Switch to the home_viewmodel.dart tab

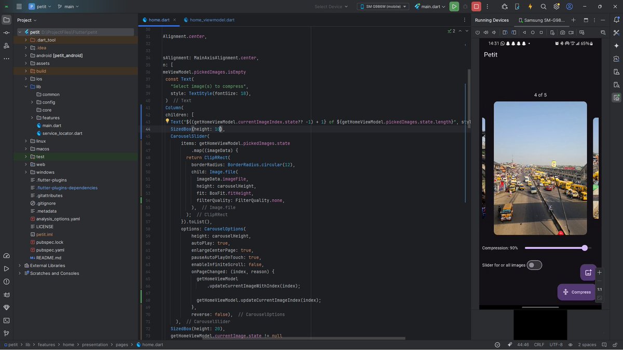pyautogui.click(x=208, y=20)
